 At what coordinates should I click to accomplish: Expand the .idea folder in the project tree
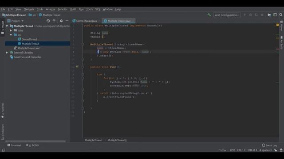11,30
